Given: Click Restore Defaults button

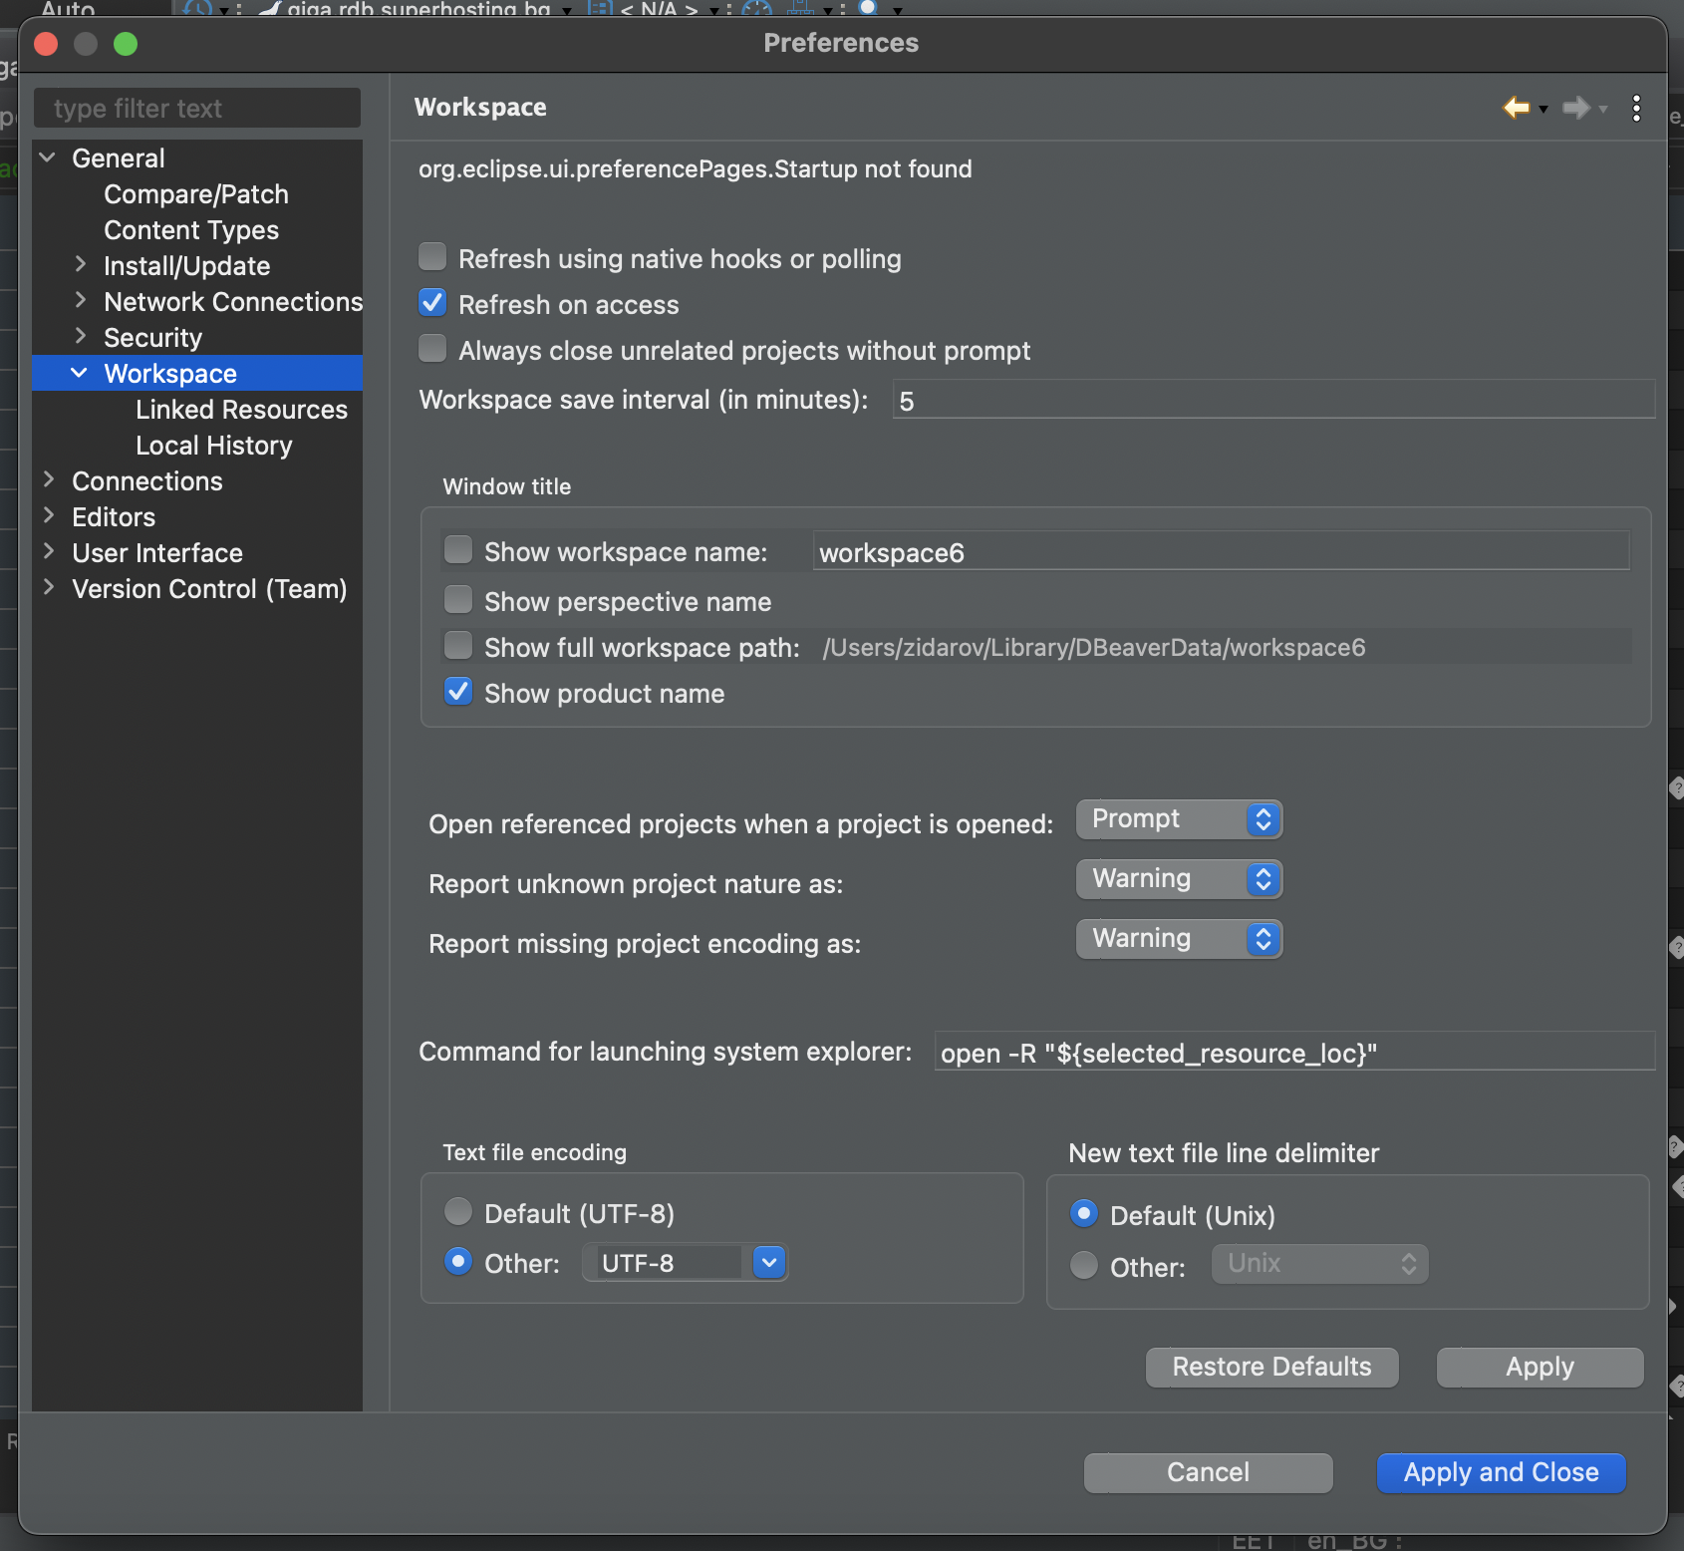Looking at the screenshot, I should point(1272,1368).
